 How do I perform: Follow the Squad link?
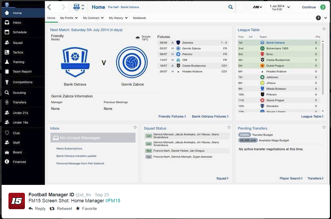[x=222, y=178]
